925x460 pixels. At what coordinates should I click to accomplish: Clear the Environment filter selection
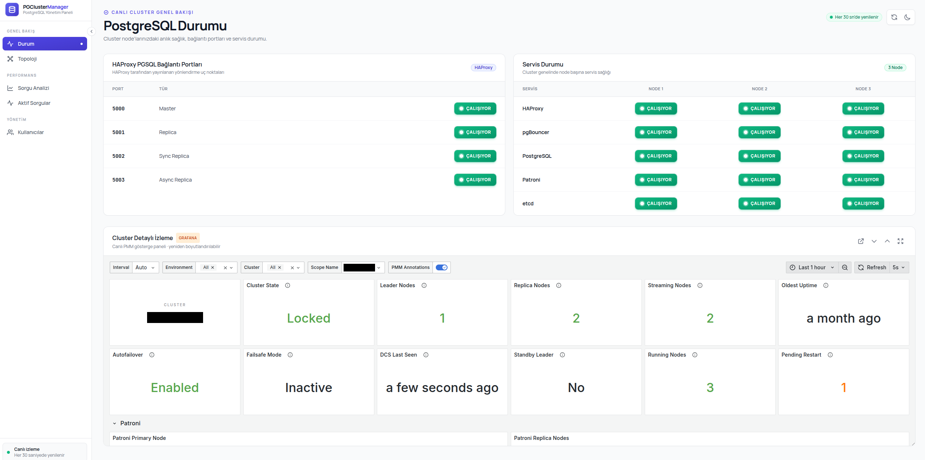pos(225,268)
